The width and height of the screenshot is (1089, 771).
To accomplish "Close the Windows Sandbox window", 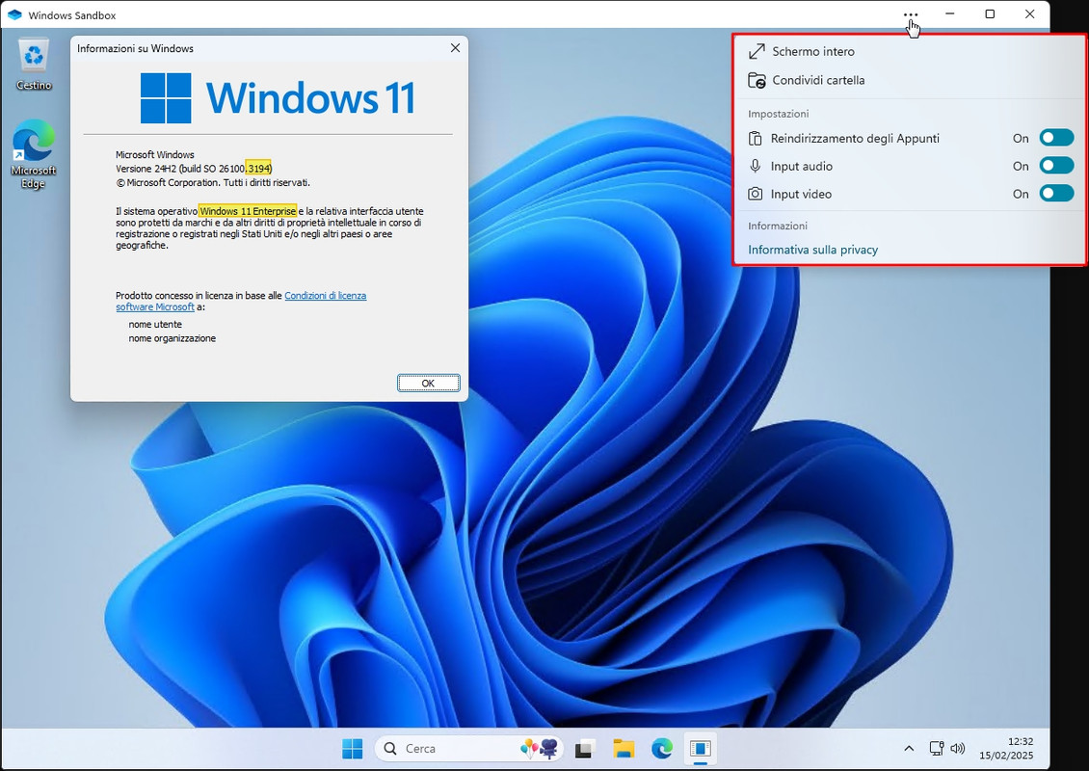I will (1030, 13).
